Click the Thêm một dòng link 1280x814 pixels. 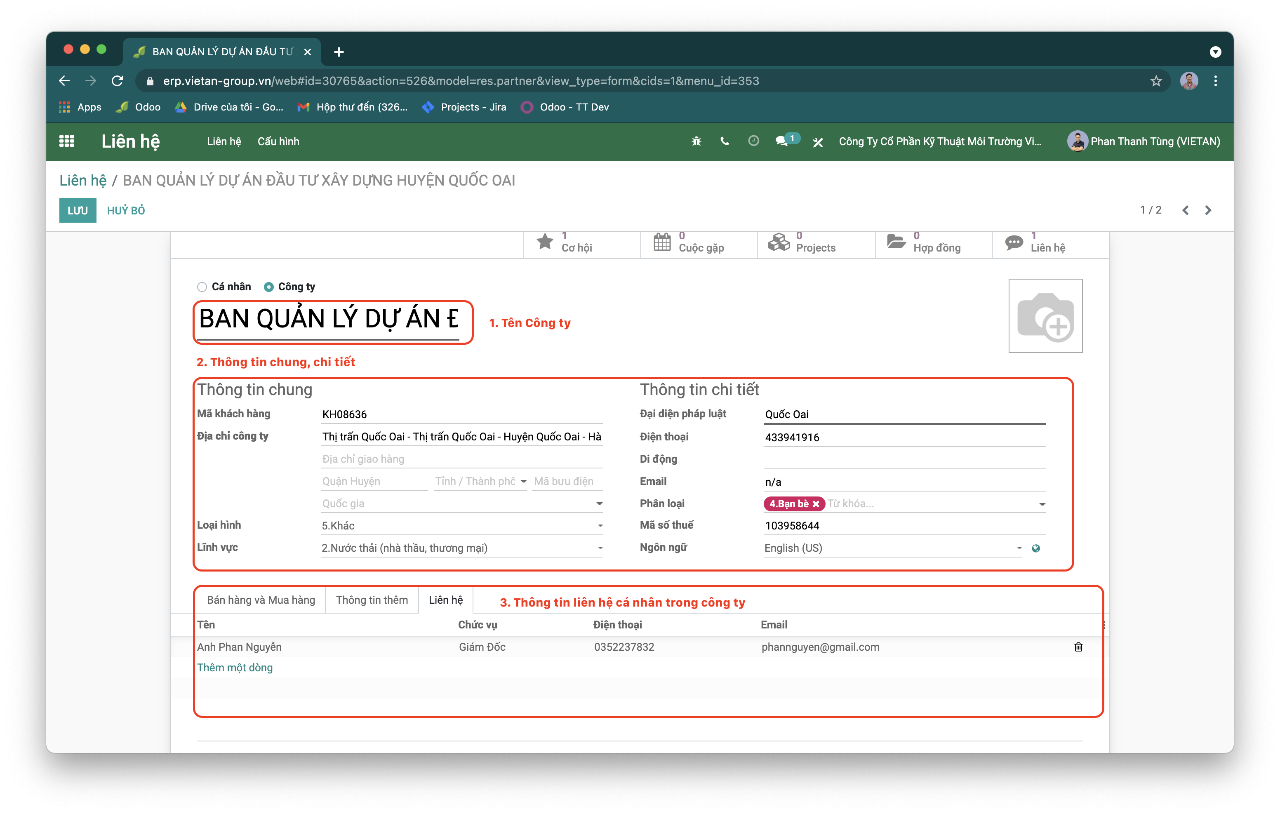tap(235, 668)
